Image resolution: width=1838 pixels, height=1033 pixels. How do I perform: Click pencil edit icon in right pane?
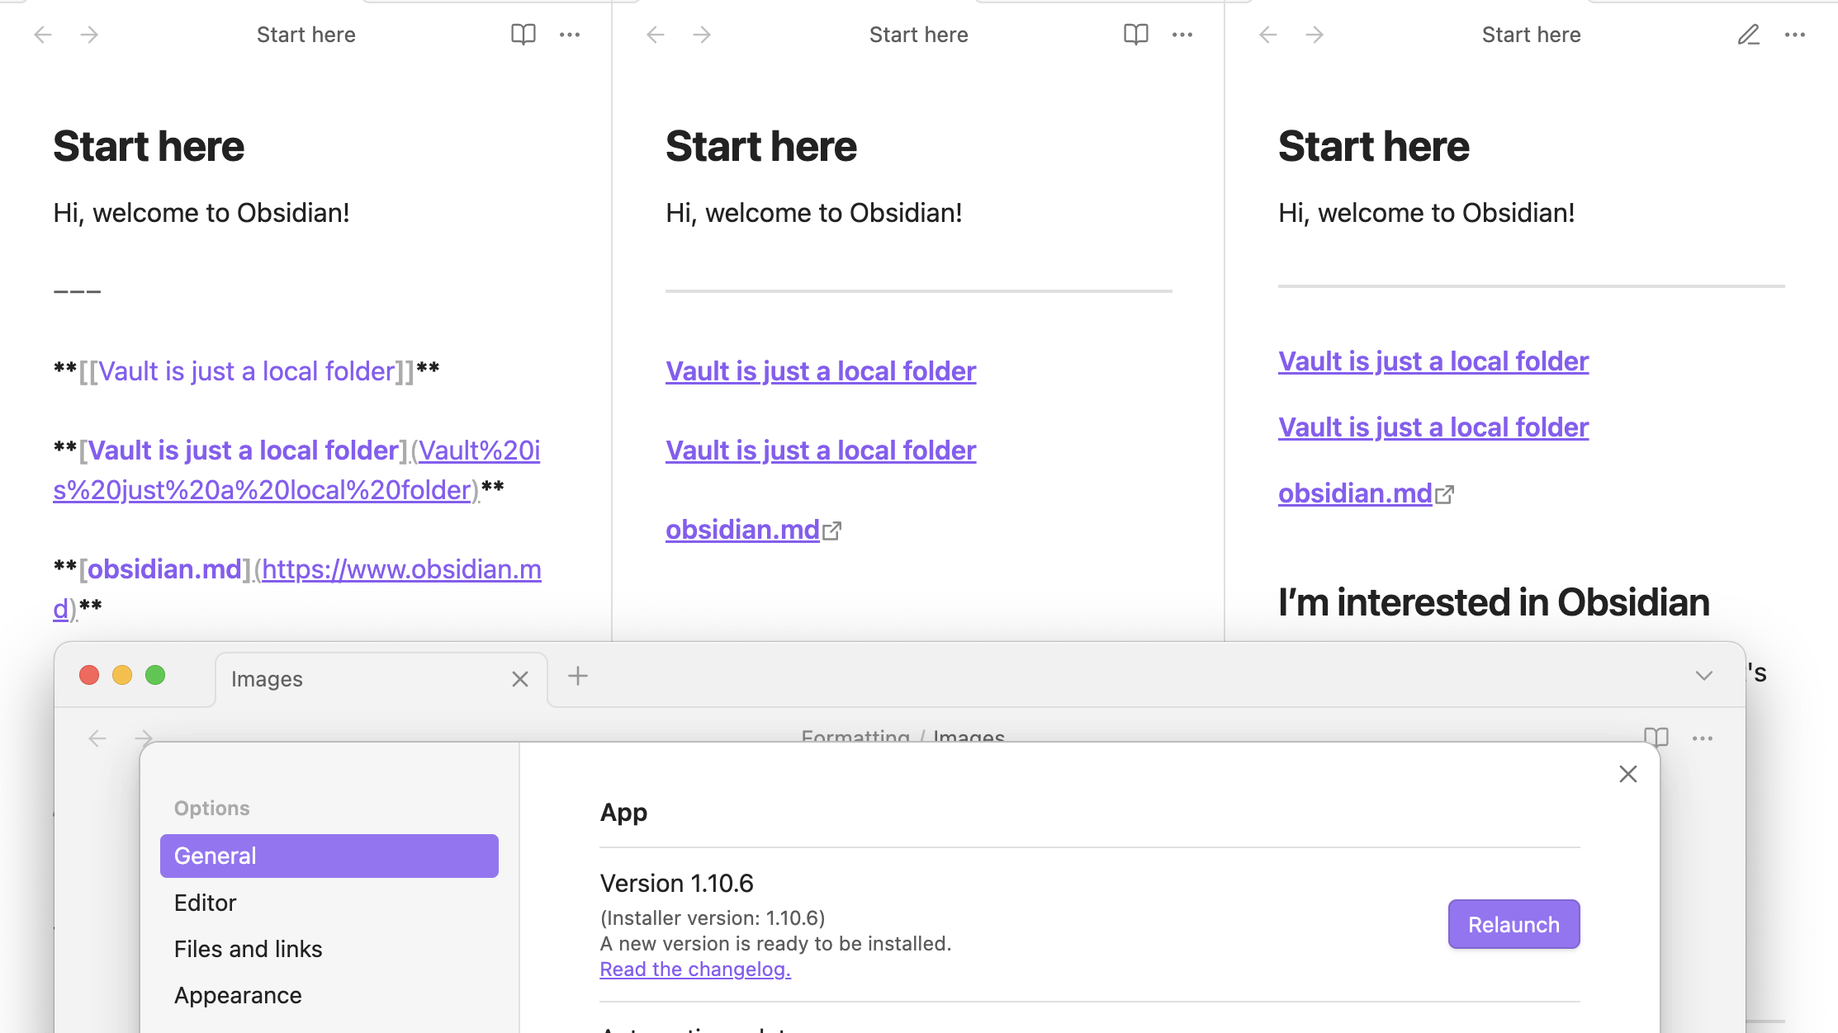(1748, 35)
